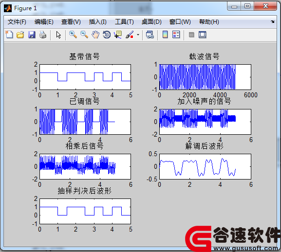Activate the Data Cursor tool

coord(118,35)
